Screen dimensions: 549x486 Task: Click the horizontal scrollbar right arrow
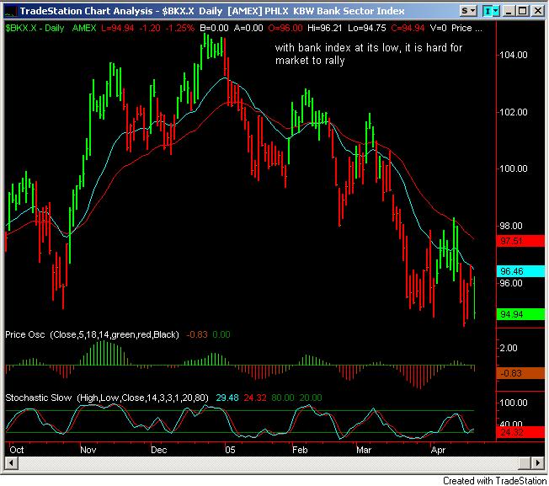(x=537, y=463)
